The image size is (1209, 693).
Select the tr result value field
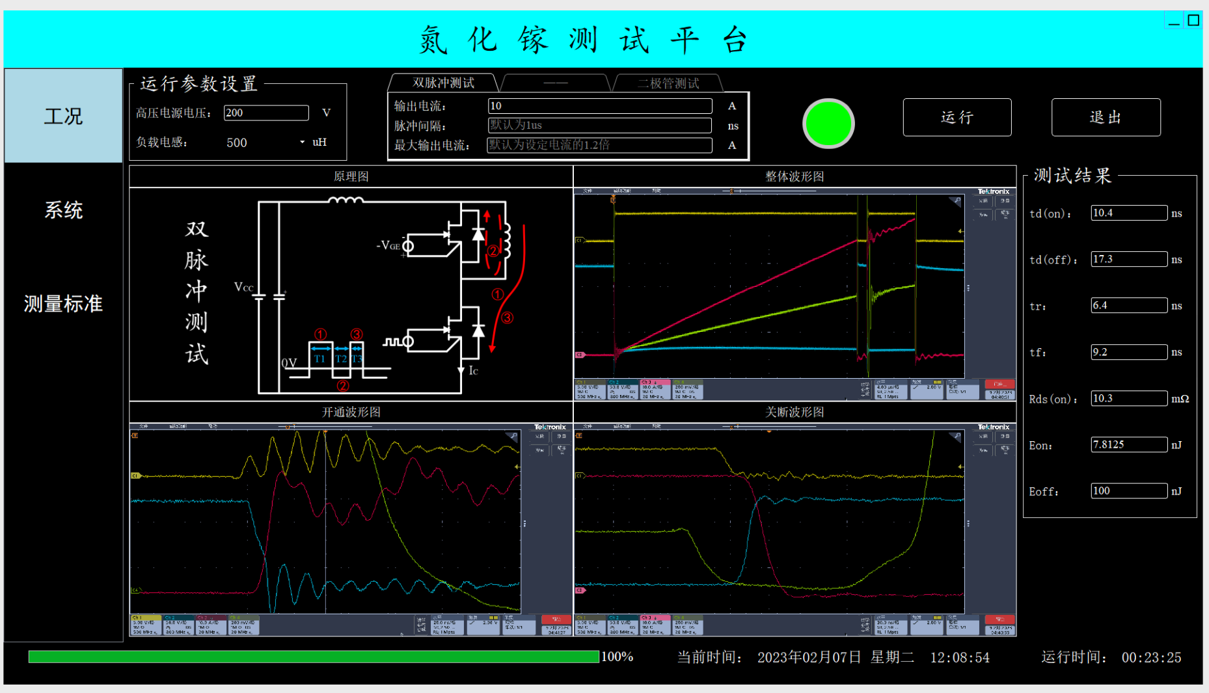[x=1129, y=305]
